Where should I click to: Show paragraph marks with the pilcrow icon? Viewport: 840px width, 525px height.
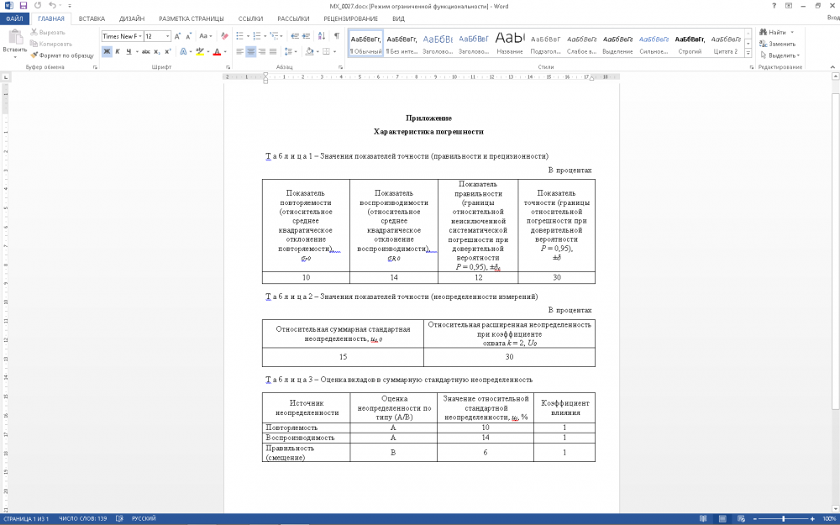click(x=337, y=36)
